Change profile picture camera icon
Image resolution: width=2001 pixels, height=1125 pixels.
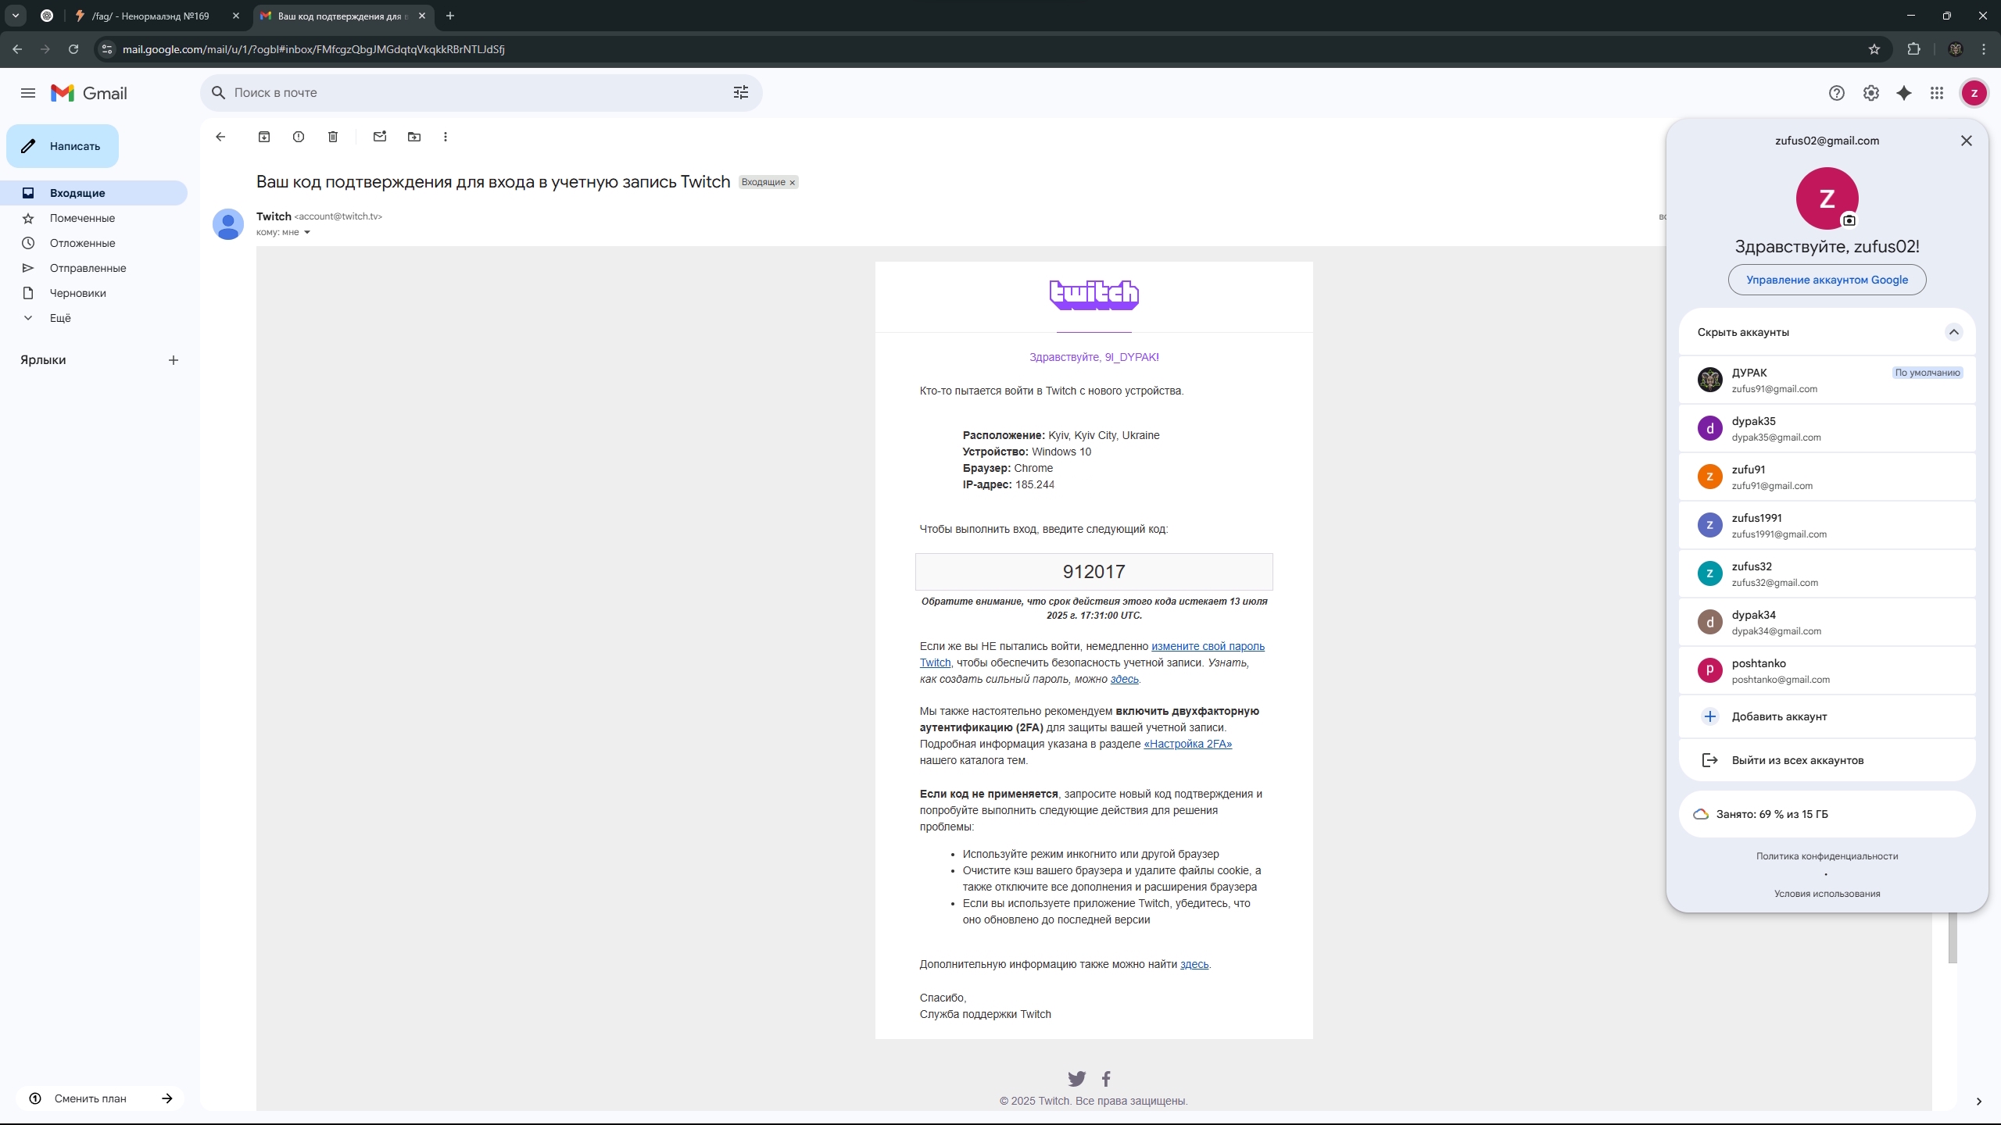tap(1849, 220)
